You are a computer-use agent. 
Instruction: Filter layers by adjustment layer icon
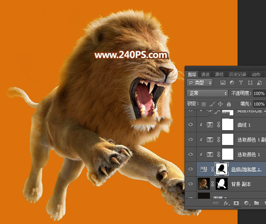(232, 82)
